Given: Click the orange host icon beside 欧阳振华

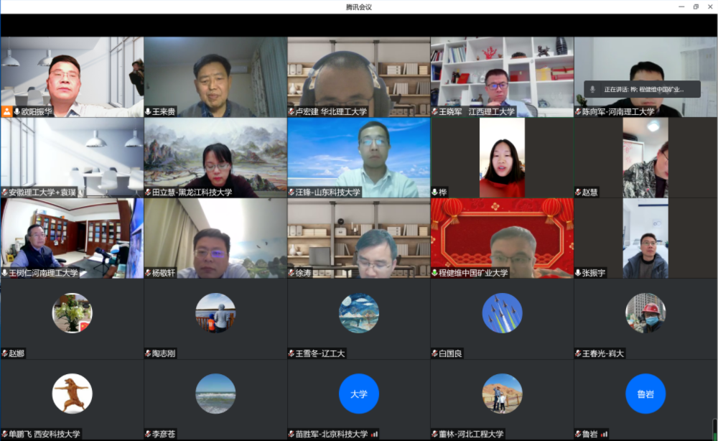Looking at the screenshot, I should 6,112.
